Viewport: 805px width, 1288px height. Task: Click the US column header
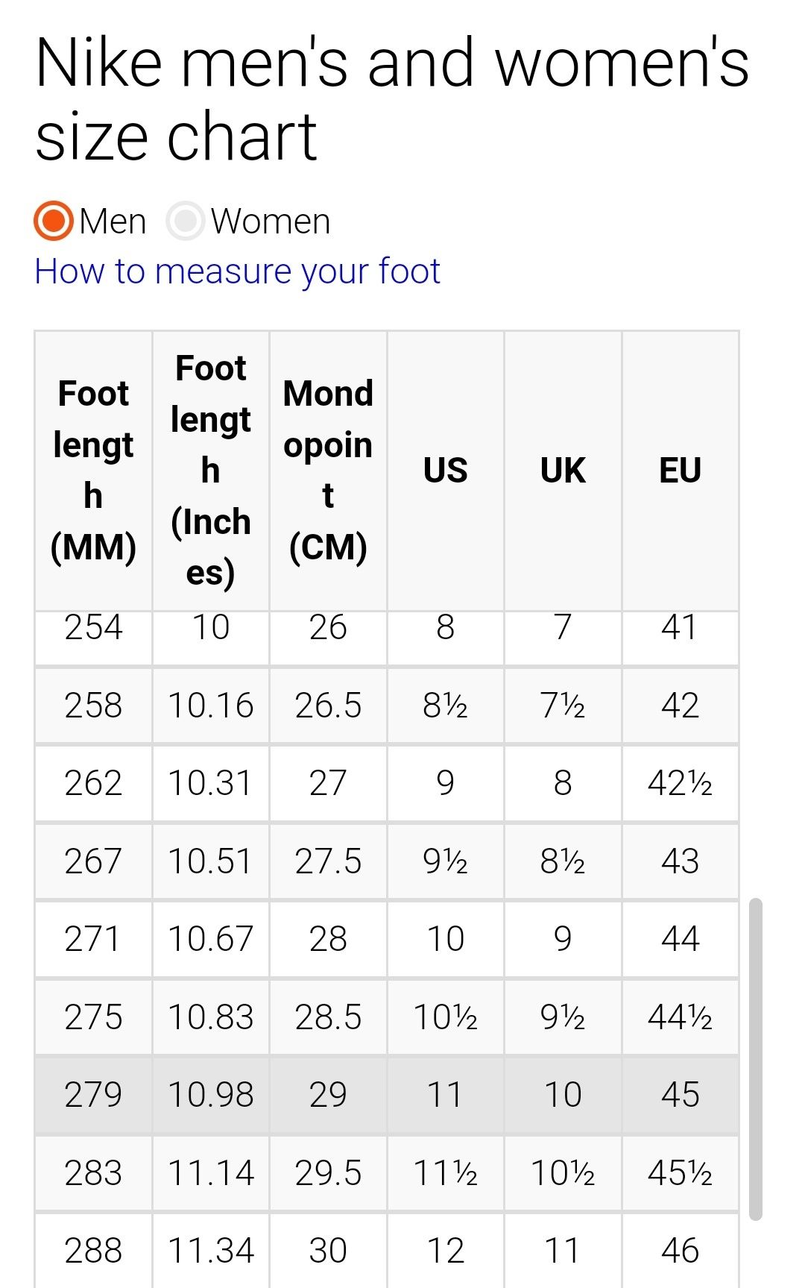(446, 471)
